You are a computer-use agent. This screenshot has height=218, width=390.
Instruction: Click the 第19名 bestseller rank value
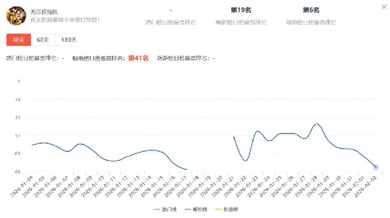pos(240,10)
